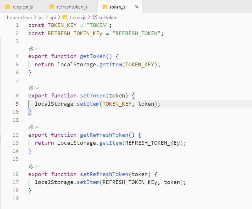Click line number 1 in the gutter

(x=17, y=25)
